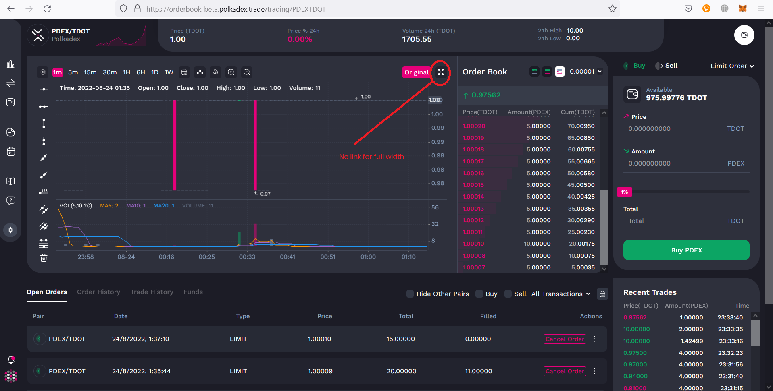Switch to the Trade History tab
The image size is (773, 391).
coord(152,292)
